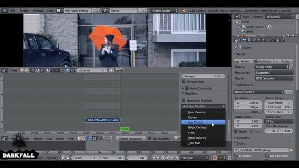Select the Scene properties tab icon
This screenshot has width=299, height=168.
tap(254, 40)
